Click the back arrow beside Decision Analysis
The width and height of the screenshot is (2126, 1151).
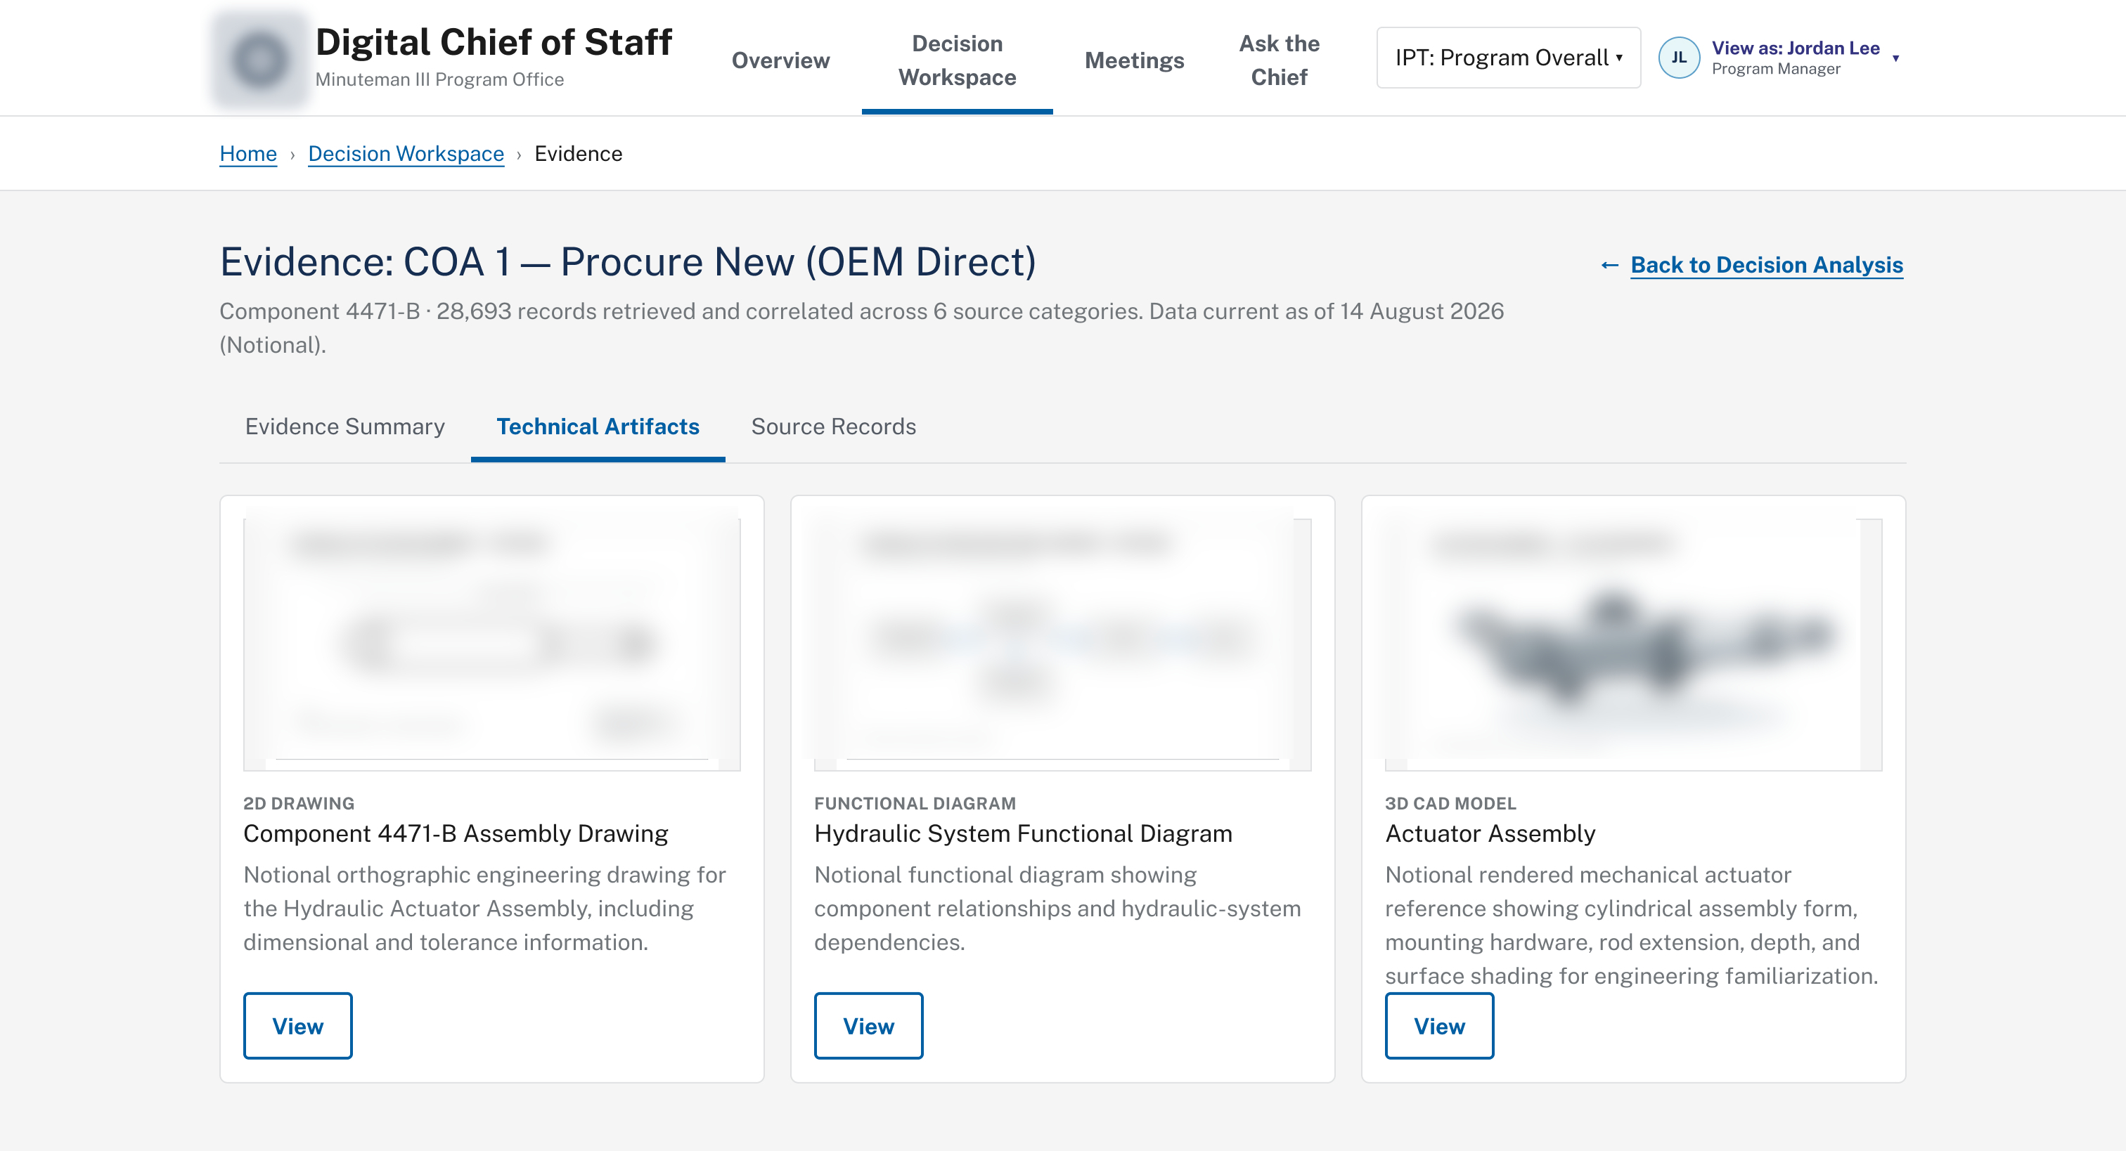pos(1609,265)
